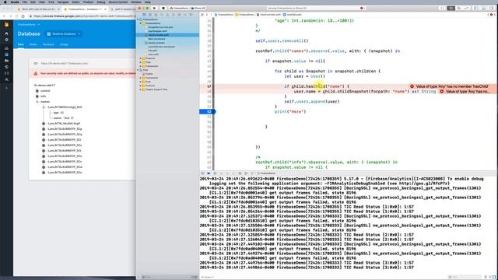
Task: Click the jump bar back arrow in editor
Action: click(207, 15)
